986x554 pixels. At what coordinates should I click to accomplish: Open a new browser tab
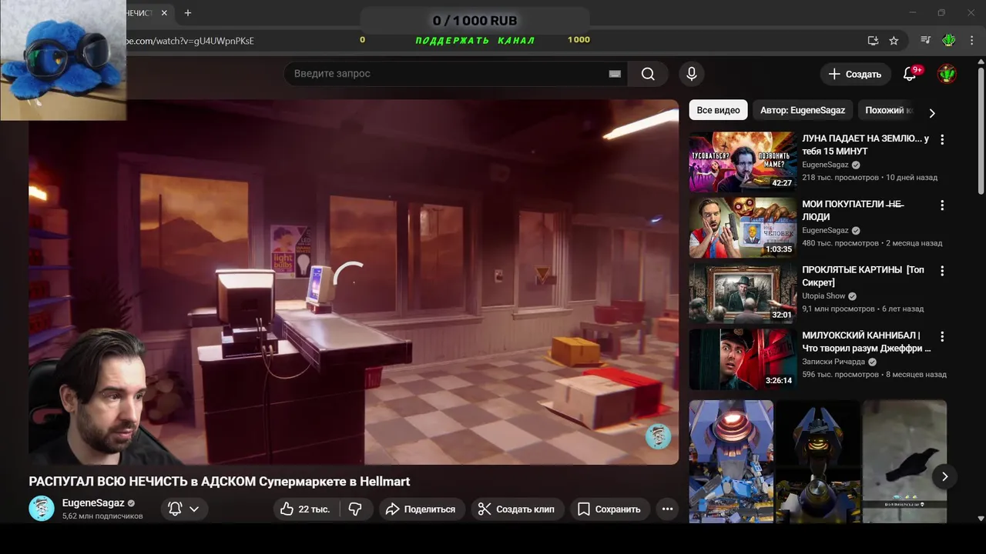click(x=187, y=13)
